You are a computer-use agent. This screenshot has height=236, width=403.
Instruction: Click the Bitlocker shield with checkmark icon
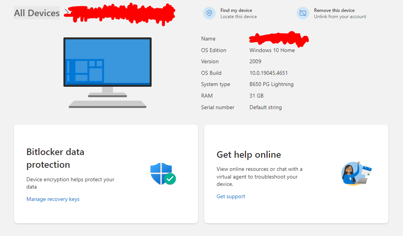163,174
